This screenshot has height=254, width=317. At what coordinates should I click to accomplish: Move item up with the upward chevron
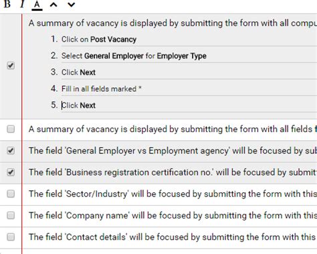tap(54, 4)
